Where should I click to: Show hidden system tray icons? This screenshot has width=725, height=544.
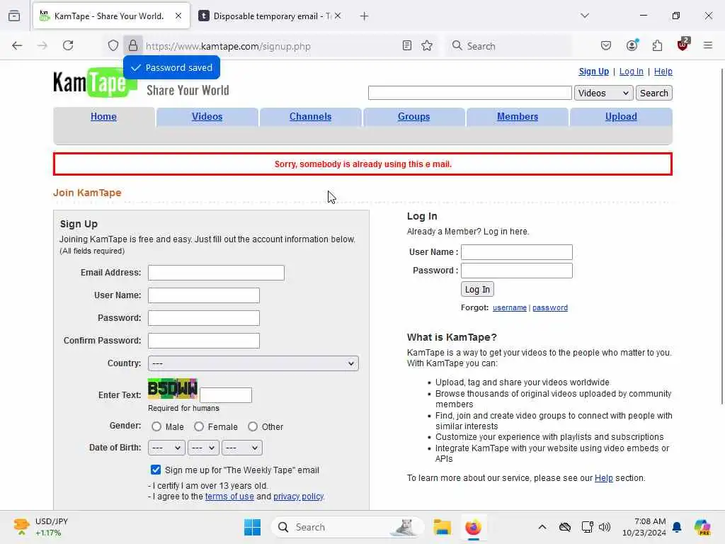click(x=542, y=527)
